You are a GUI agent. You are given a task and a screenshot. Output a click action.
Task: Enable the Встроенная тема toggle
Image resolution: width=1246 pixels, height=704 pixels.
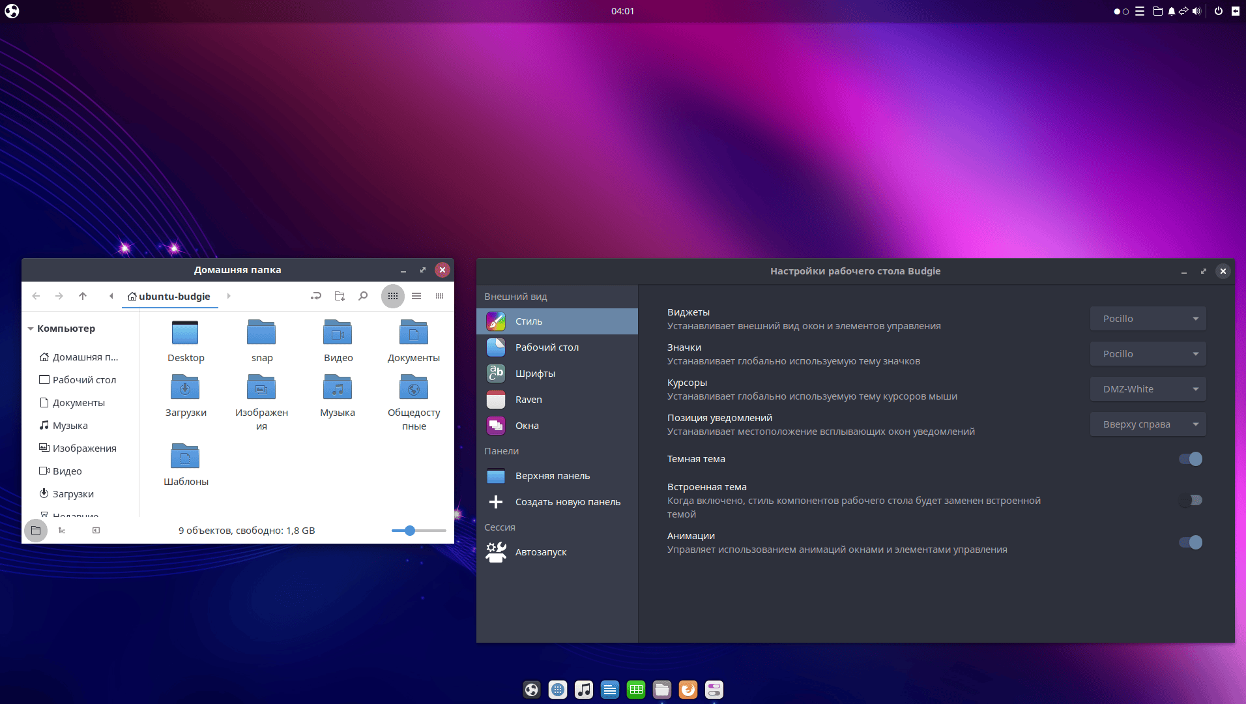(1191, 500)
